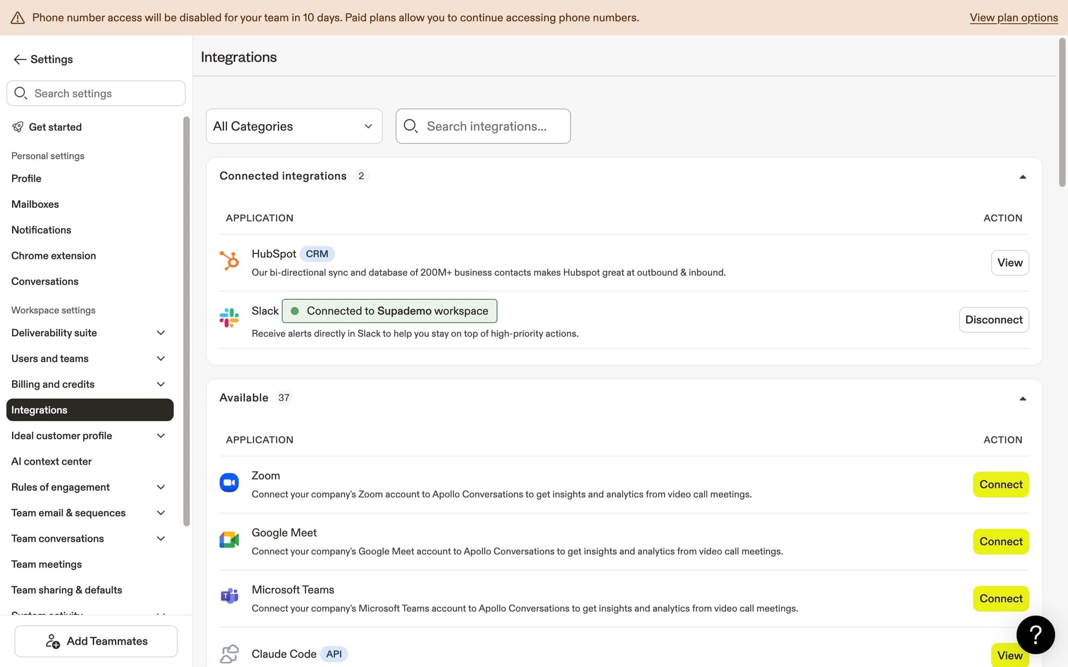The height and width of the screenshot is (667, 1068).
Task: Disconnect the Slack integration
Action: [993, 319]
